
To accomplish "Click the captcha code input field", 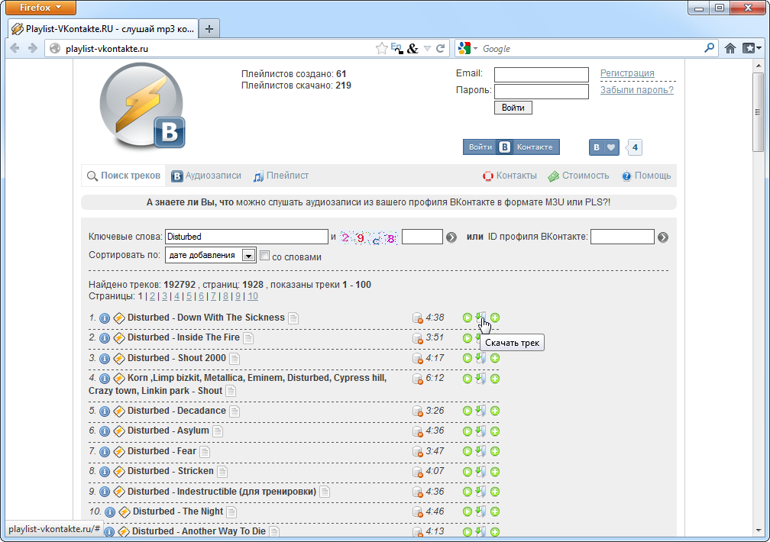I will 422,237.
